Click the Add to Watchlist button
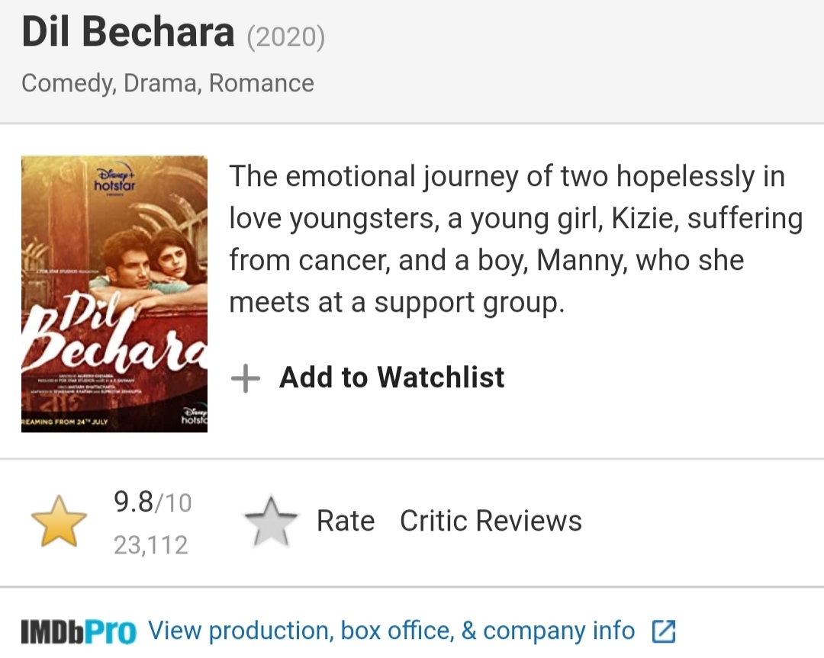This screenshot has height=658, width=824. pos(368,377)
